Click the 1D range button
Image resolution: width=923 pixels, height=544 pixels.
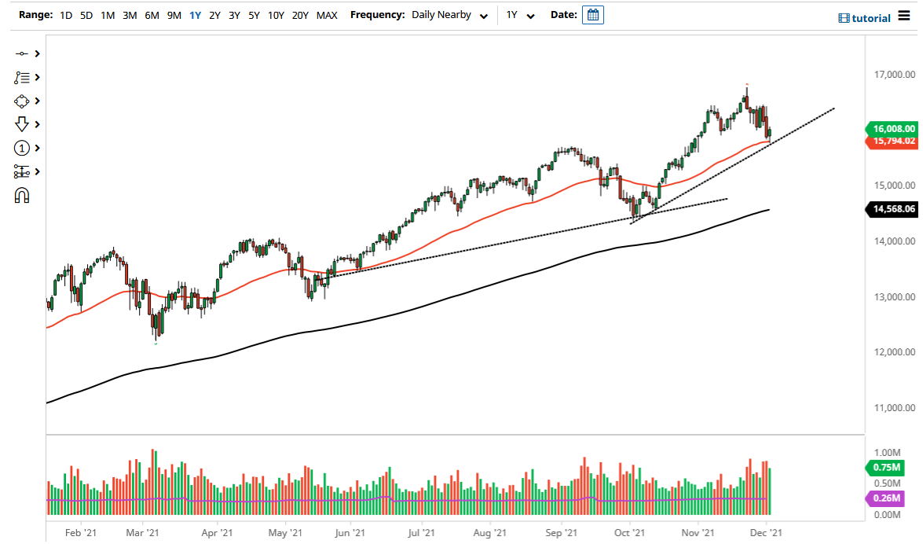[65, 14]
